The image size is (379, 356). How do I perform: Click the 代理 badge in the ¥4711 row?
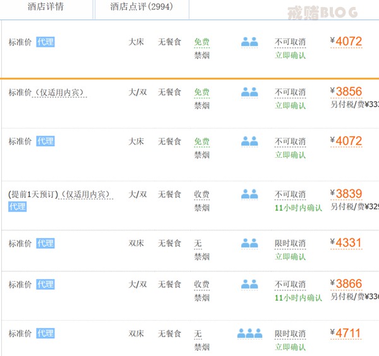pyautogui.click(x=45, y=333)
